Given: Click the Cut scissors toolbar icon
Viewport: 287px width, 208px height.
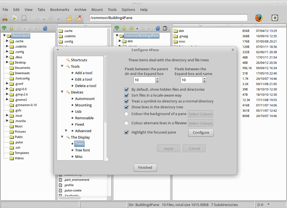Looking at the screenshot, I should tap(5, 18).
